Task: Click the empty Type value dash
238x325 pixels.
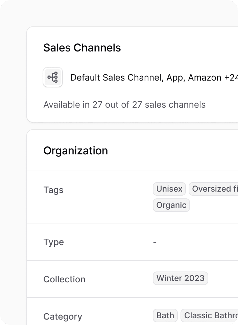Action: point(155,242)
